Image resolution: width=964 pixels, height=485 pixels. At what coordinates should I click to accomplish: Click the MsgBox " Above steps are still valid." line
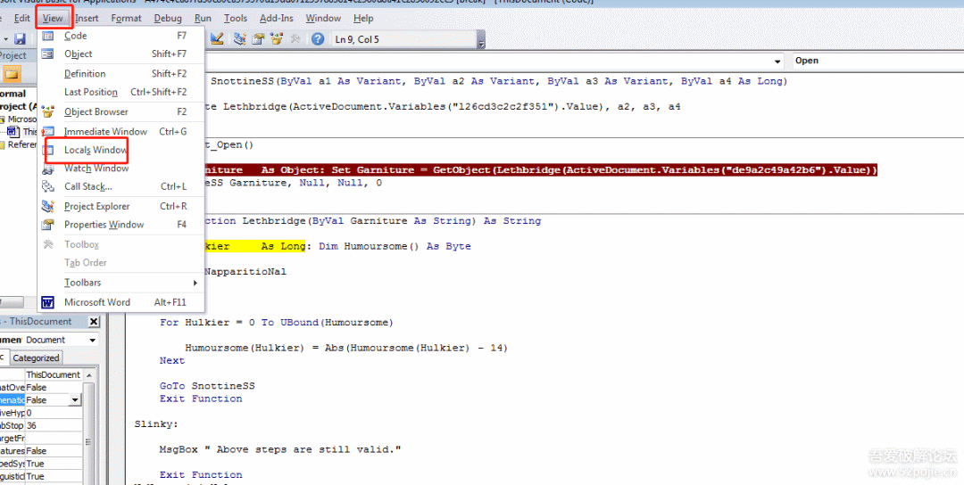click(x=279, y=449)
